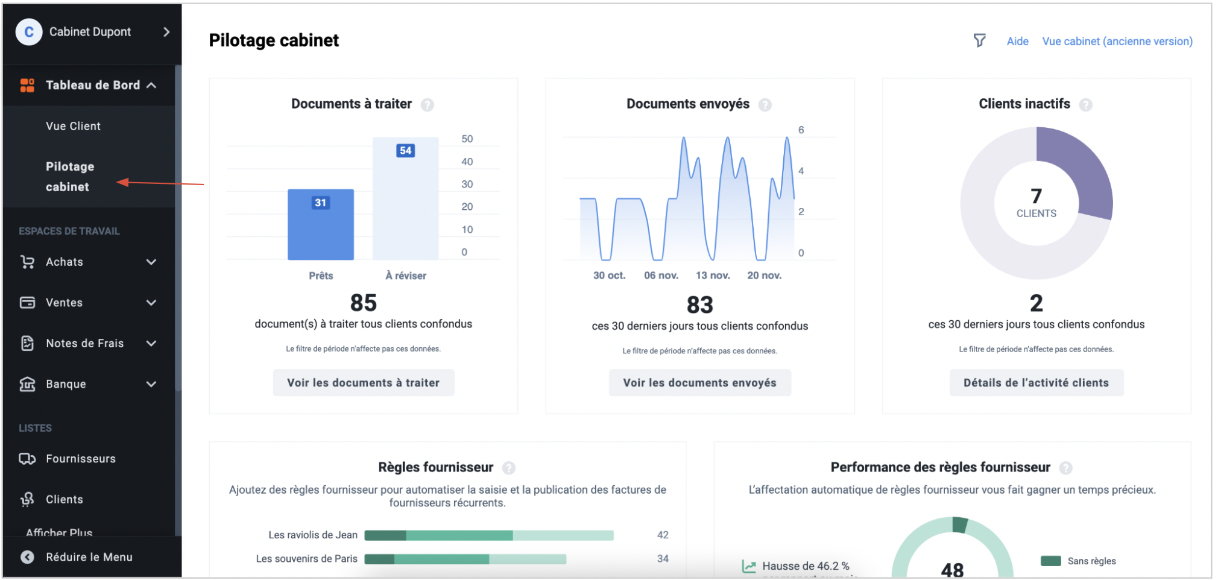Screen dimensions: 1218x580
Task: Click the 85 documents à traiter total
Action: 363,303
